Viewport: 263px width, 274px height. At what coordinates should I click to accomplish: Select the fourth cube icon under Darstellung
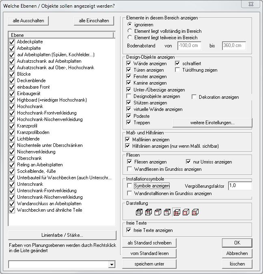tap(167, 211)
